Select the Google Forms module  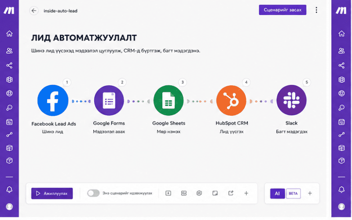pyautogui.click(x=109, y=100)
